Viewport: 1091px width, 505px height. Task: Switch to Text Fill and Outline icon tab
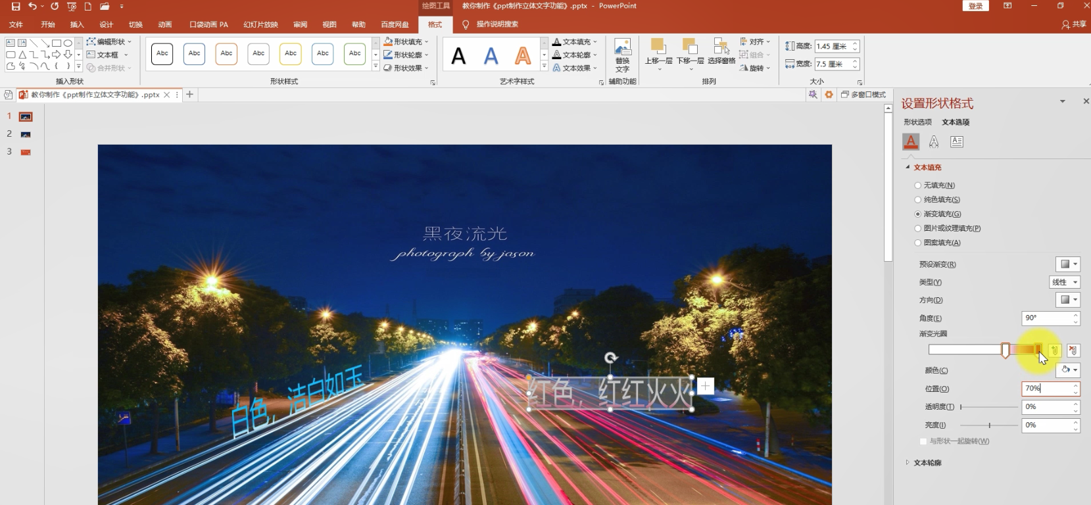(911, 141)
